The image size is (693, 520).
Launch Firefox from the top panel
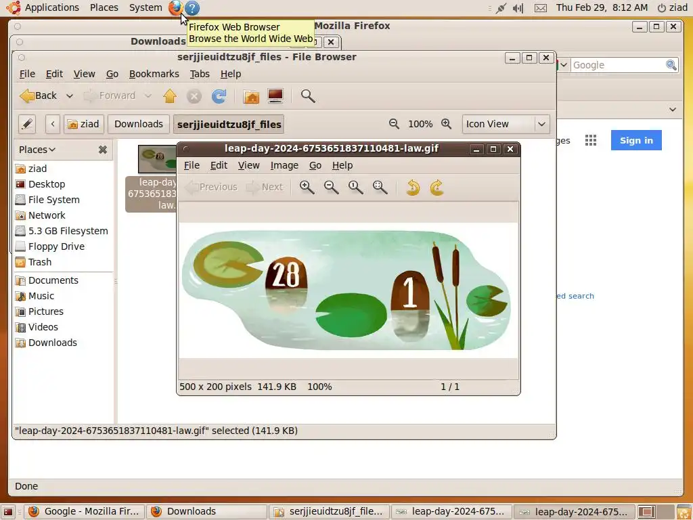click(175, 7)
